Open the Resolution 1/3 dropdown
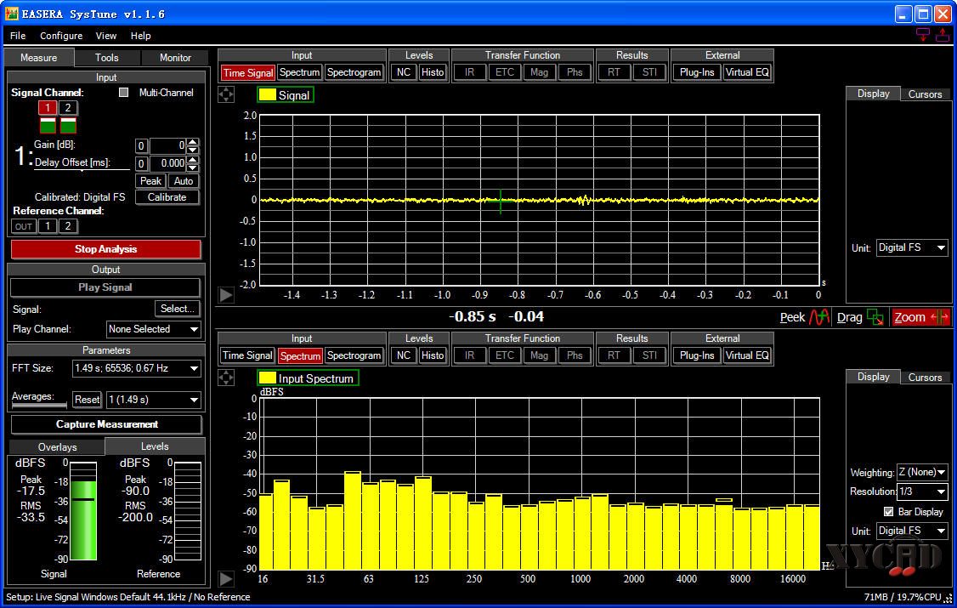This screenshot has height=608, width=957. click(921, 492)
